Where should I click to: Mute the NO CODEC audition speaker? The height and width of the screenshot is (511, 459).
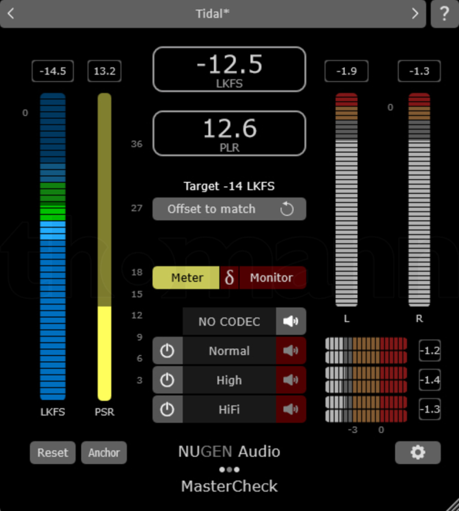pos(291,321)
